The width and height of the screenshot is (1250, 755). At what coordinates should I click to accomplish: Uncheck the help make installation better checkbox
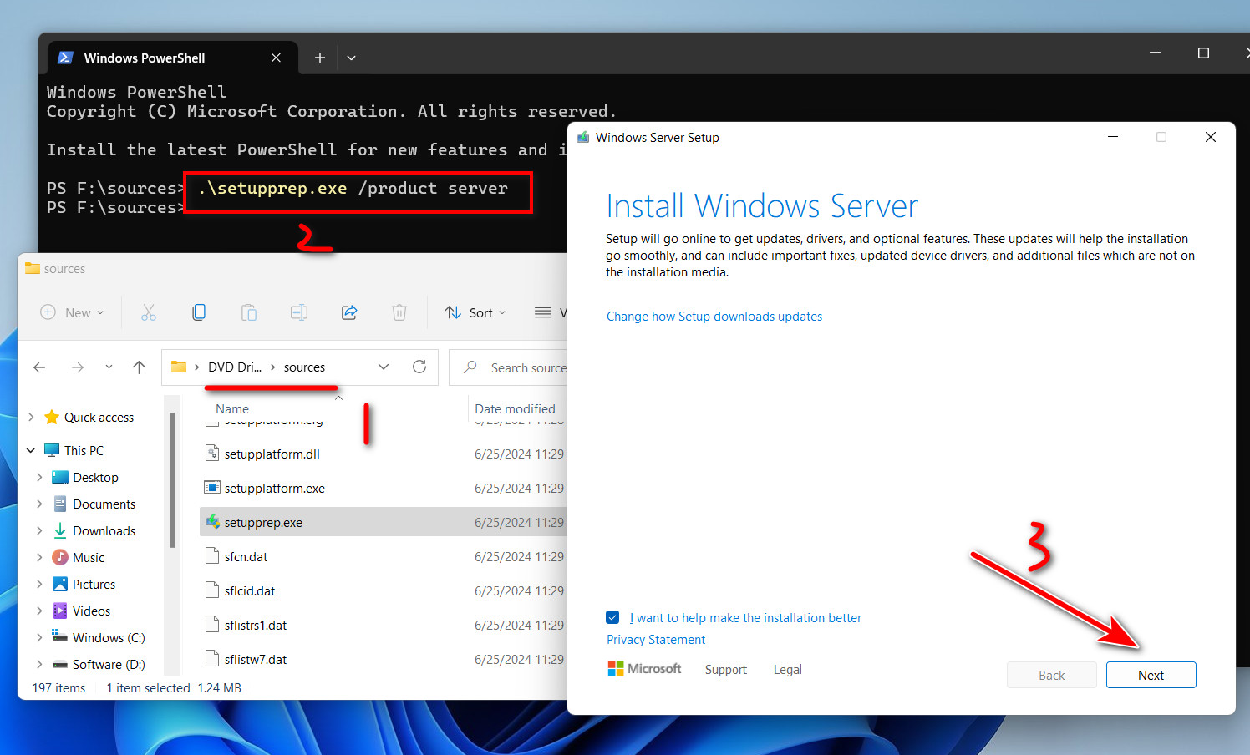pyautogui.click(x=612, y=617)
